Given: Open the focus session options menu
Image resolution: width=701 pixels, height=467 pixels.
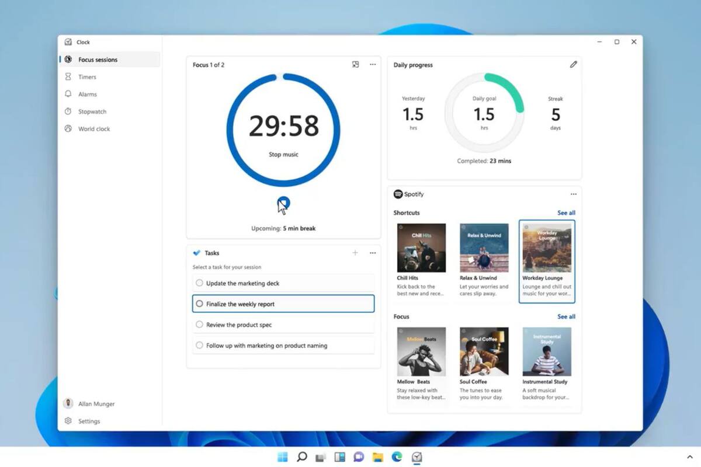Looking at the screenshot, I should [373, 65].
